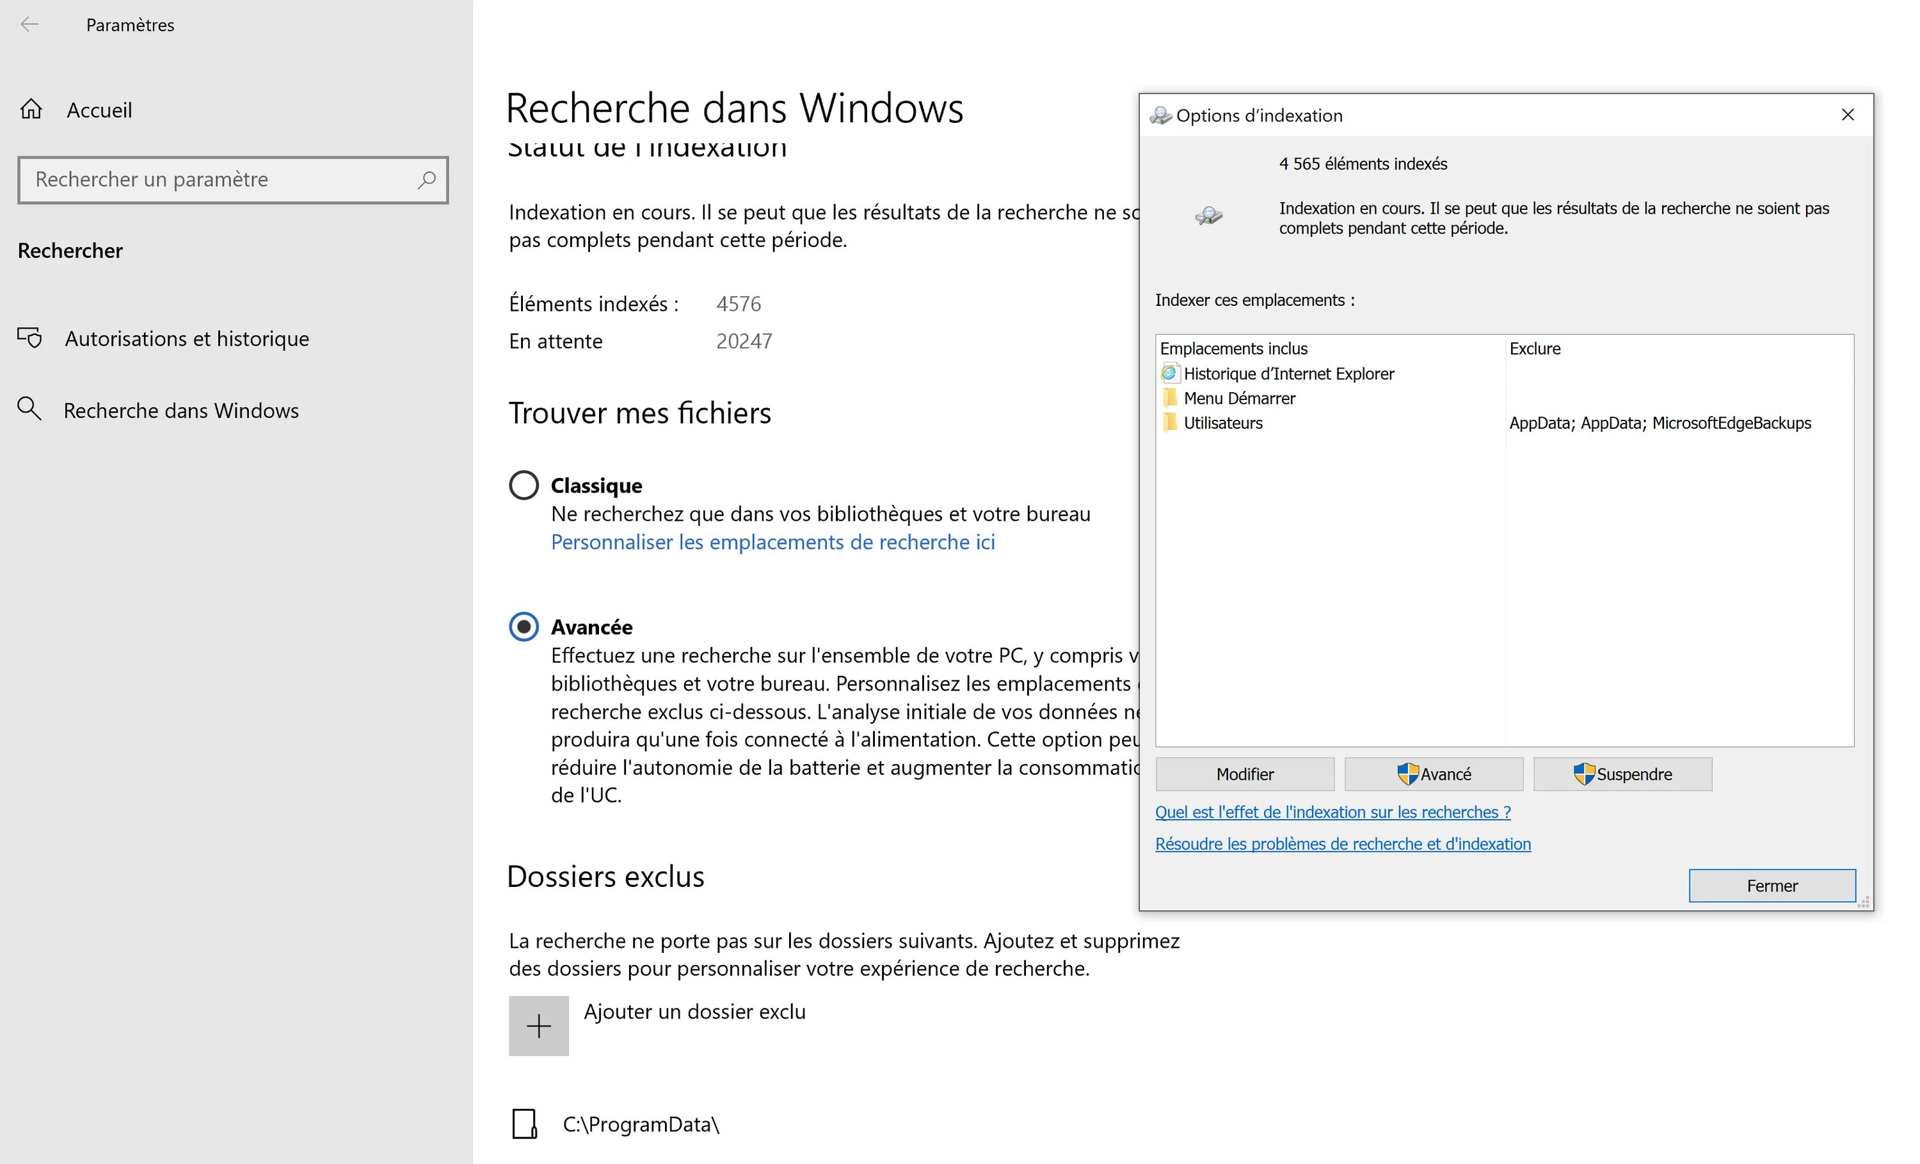
Task: Click 4 565 éléments indexés text
Action: (1363, 164)
